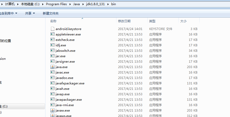This screenshot has width=230, height=117.
Task: Navigate to 计算机 in address bar
Action: click(x=10, y=4)
